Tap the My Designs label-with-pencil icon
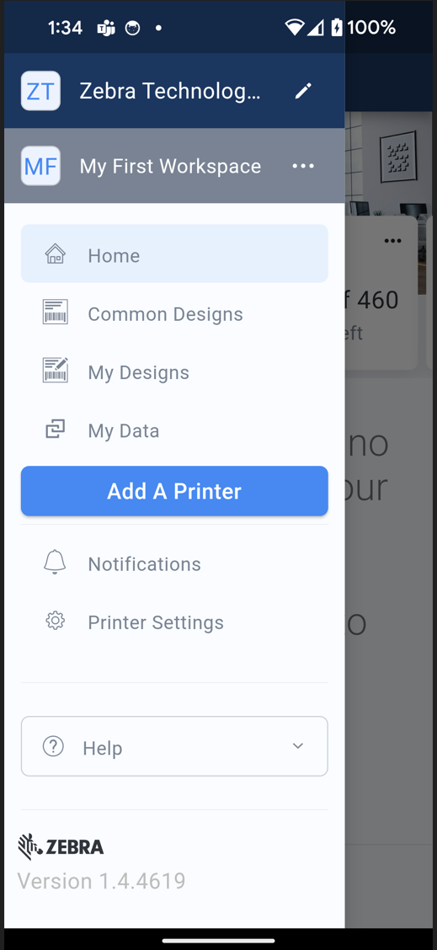437x950 pixels. pyautogui.click(x=56, y=371)
